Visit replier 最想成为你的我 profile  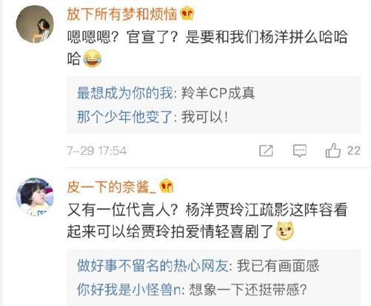(x=125, y=93)
